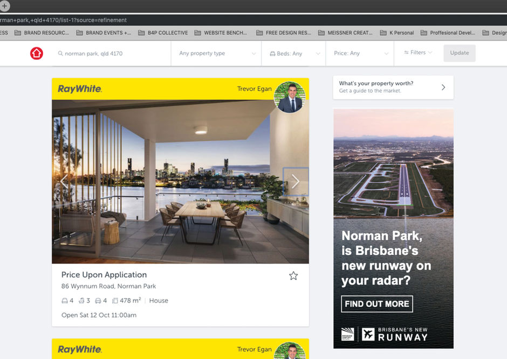
Task: Open the Beds: Any dropdown
Action: pyautogui.click(x=293, y=53)
